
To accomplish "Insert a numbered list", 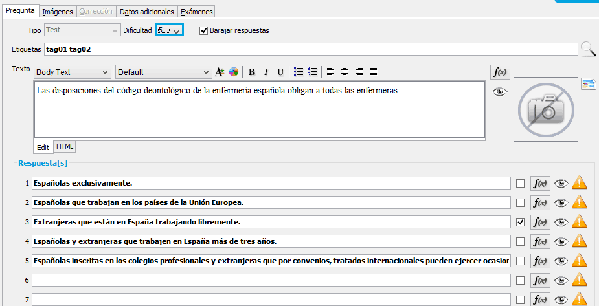I will point(313,72).
